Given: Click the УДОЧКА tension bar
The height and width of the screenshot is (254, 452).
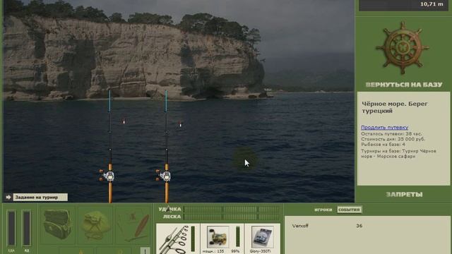Looking at the screenshot, I should point(232,210).
